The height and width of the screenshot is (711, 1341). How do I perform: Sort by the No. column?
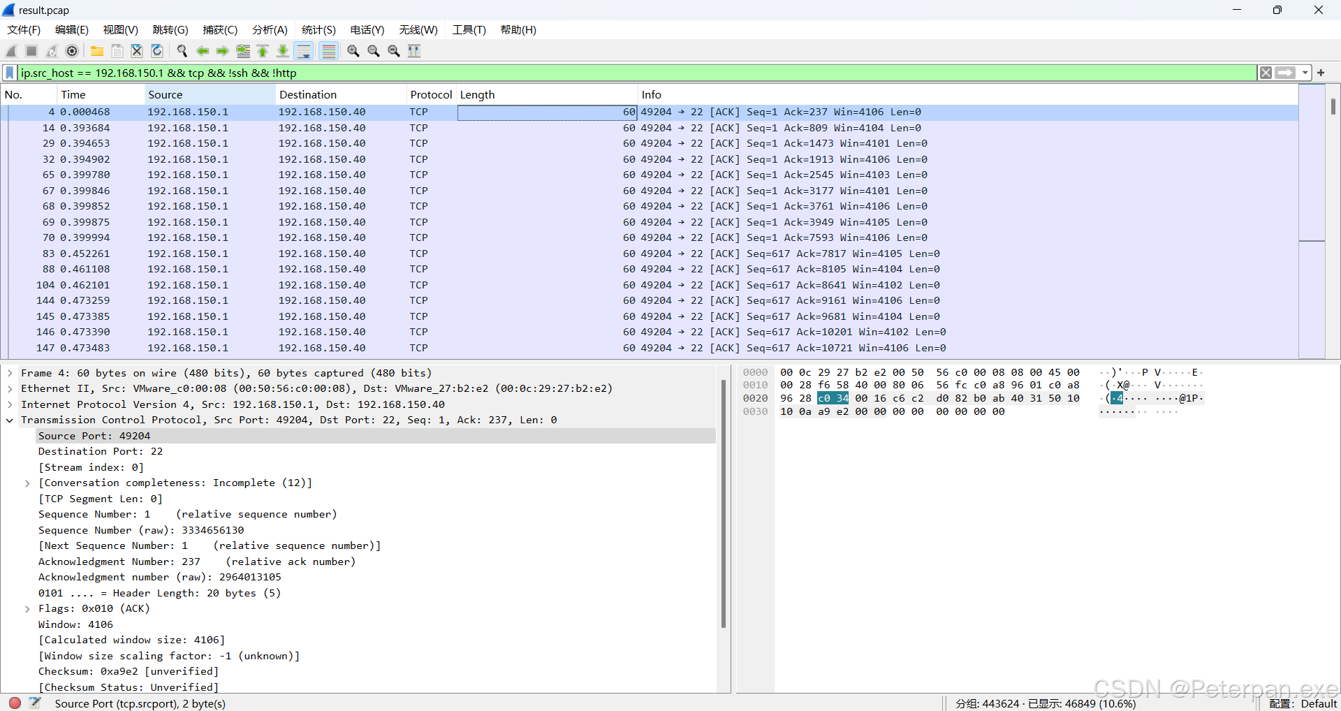[29, 95]
